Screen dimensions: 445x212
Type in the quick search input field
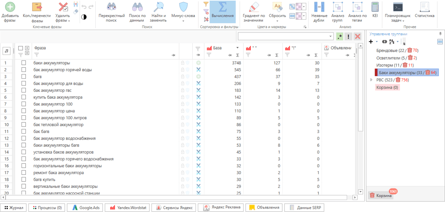point(283,36)
